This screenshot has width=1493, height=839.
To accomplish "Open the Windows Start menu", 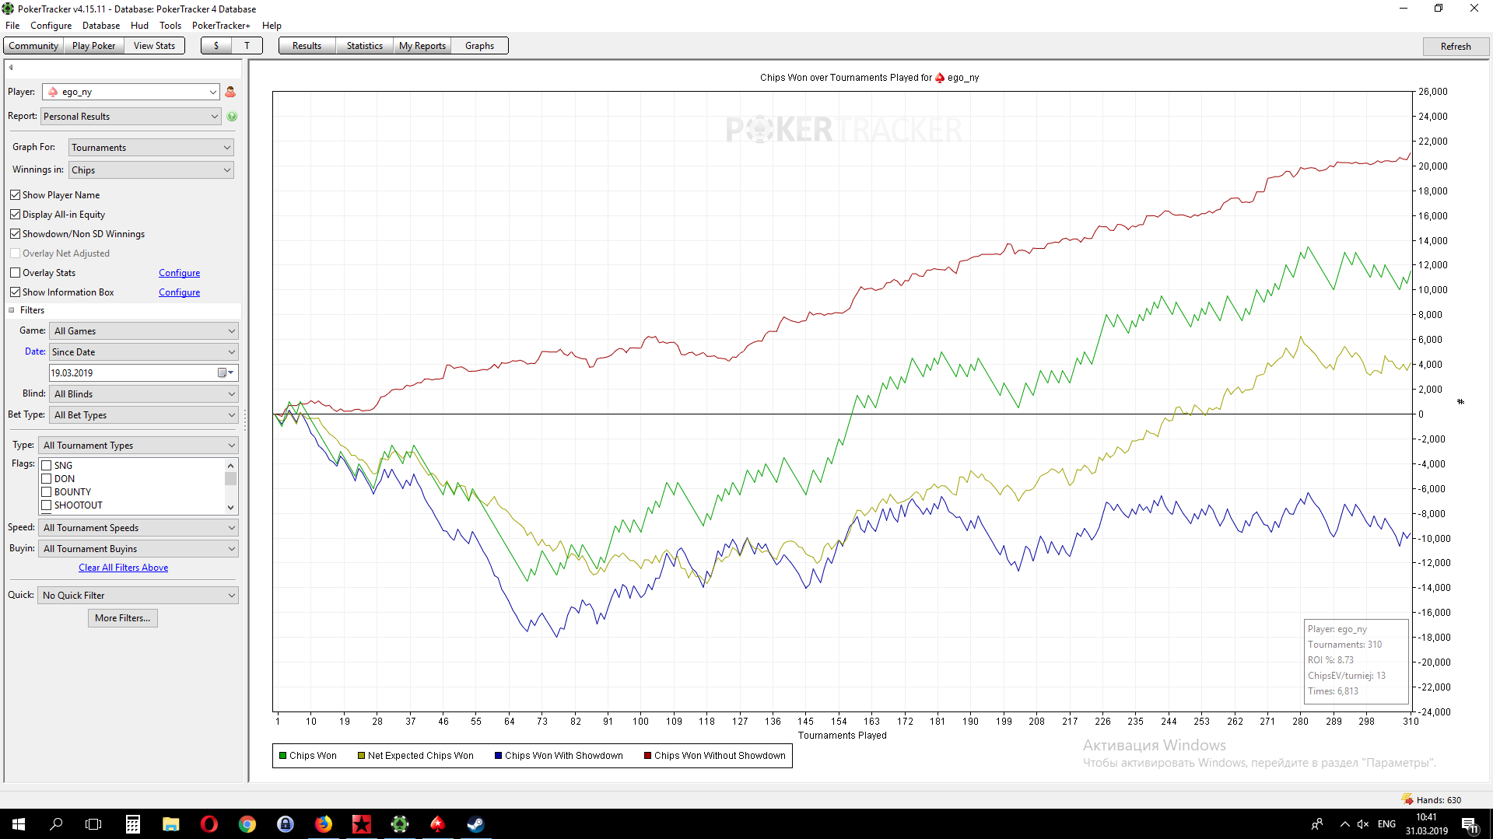I will point(19,824).
